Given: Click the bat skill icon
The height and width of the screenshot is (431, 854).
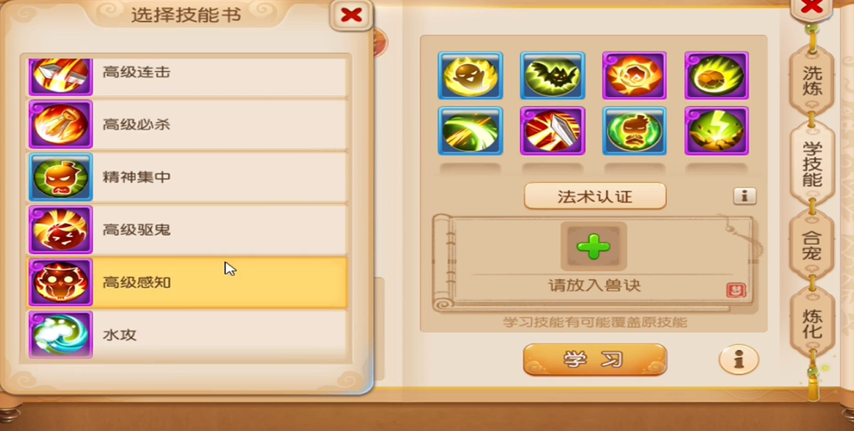Looking at the screenshot, I should point(552,76).
